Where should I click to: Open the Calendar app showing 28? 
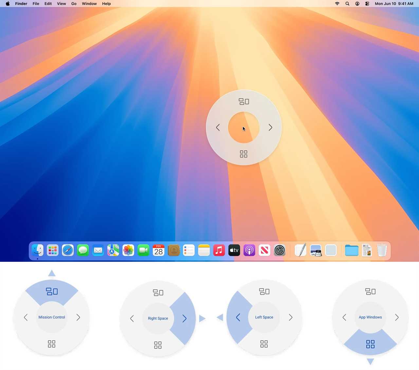[x=158, y=251]
